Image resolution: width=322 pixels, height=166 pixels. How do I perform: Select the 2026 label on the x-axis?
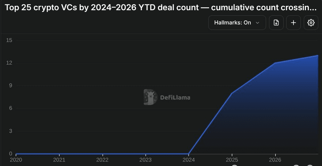(x=275, y=160)
